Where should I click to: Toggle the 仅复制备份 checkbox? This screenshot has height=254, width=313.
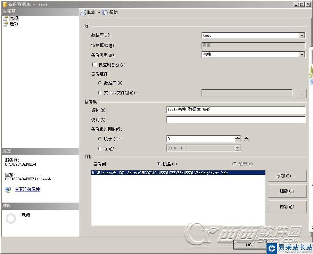pyautogui.click(x=94, y=65)
